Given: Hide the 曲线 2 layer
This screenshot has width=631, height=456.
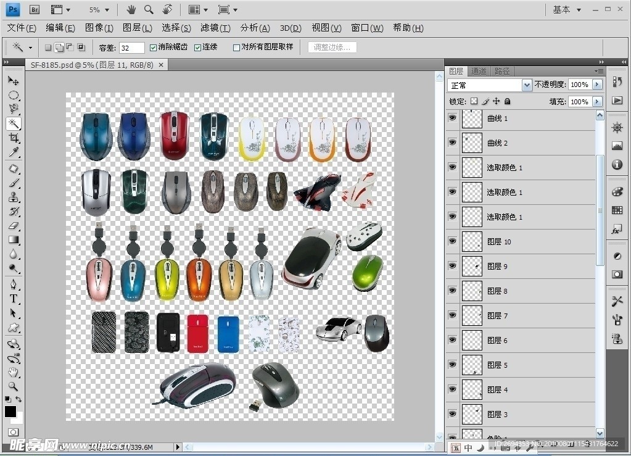Looking at the screenshot, I should click(x=453, y=143).
